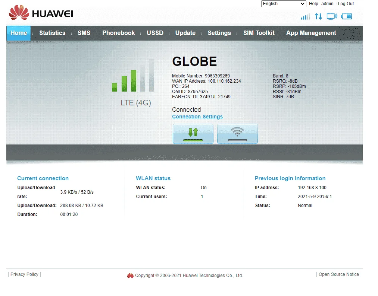Click the Help link
The width and height of the screenshot is (378, 296).
pos(313,4)
